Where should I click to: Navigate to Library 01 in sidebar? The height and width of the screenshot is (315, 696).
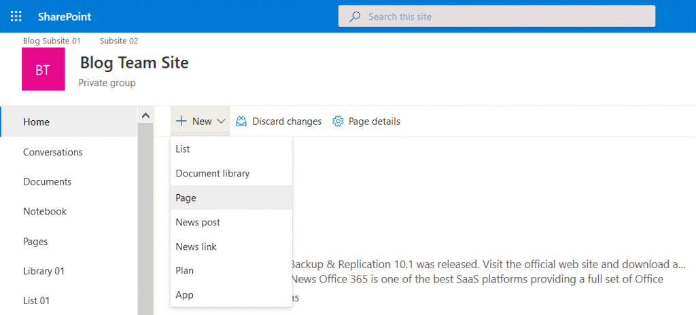click(43, 271)
